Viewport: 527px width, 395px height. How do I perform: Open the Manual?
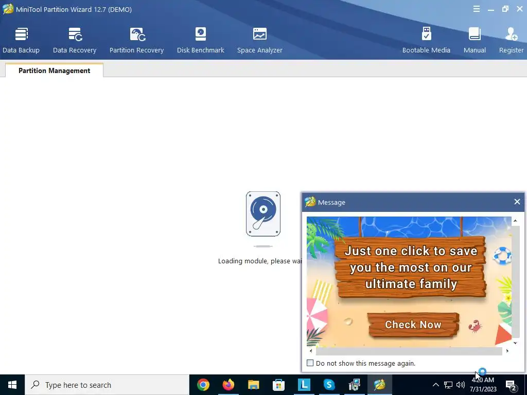(475, 40)
